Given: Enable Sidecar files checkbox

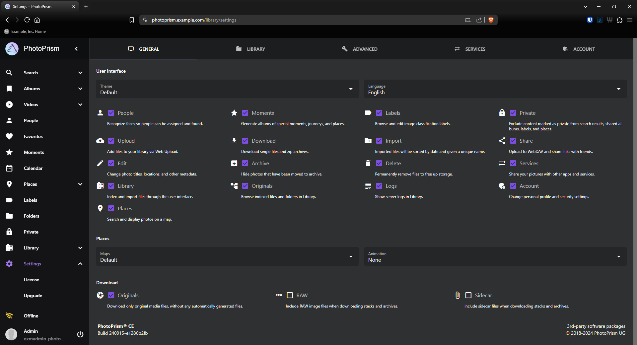Looking at the screenshot, I should 468,295.
